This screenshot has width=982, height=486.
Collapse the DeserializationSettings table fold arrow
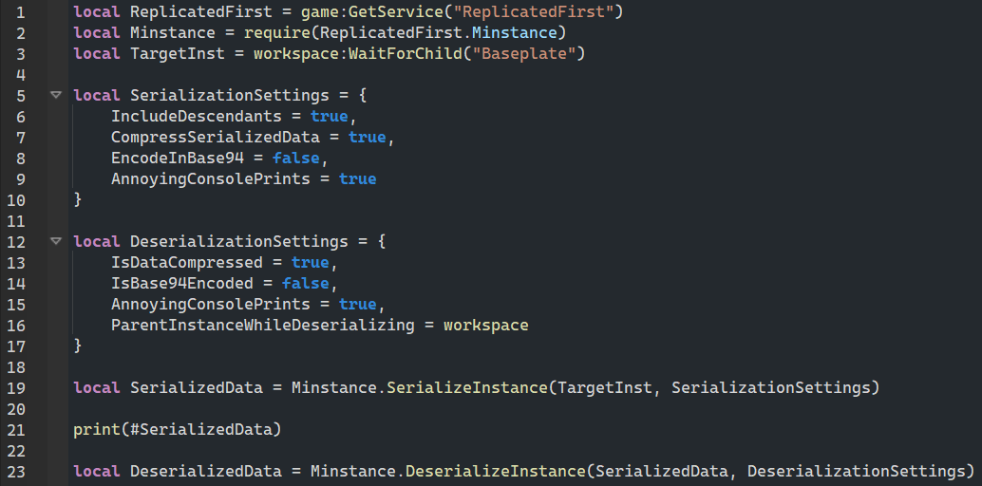pos(56,241)
